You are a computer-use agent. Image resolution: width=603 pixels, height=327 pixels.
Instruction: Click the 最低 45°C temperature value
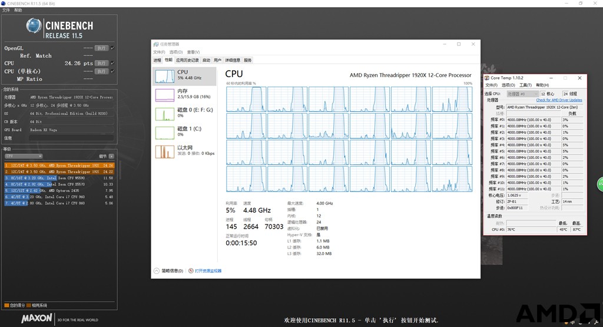tap(564, 230)
